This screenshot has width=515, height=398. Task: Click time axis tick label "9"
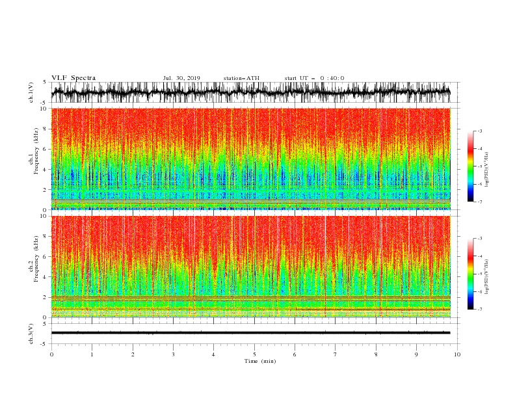tap(416, 354)
